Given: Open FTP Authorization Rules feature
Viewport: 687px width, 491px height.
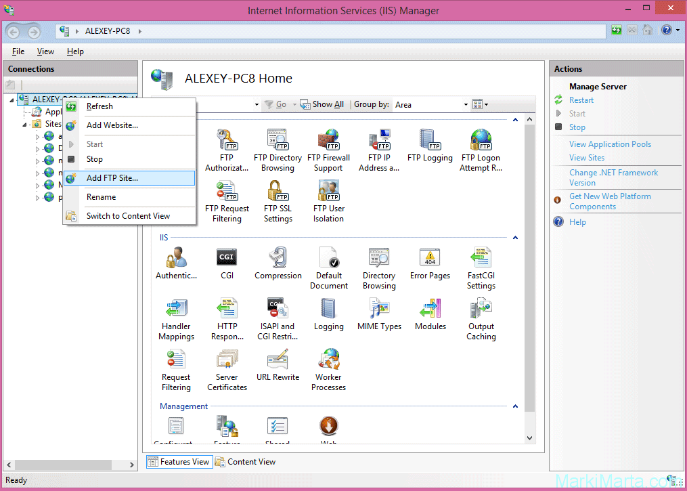Looking at the screenshot, I should coord(227,150).
